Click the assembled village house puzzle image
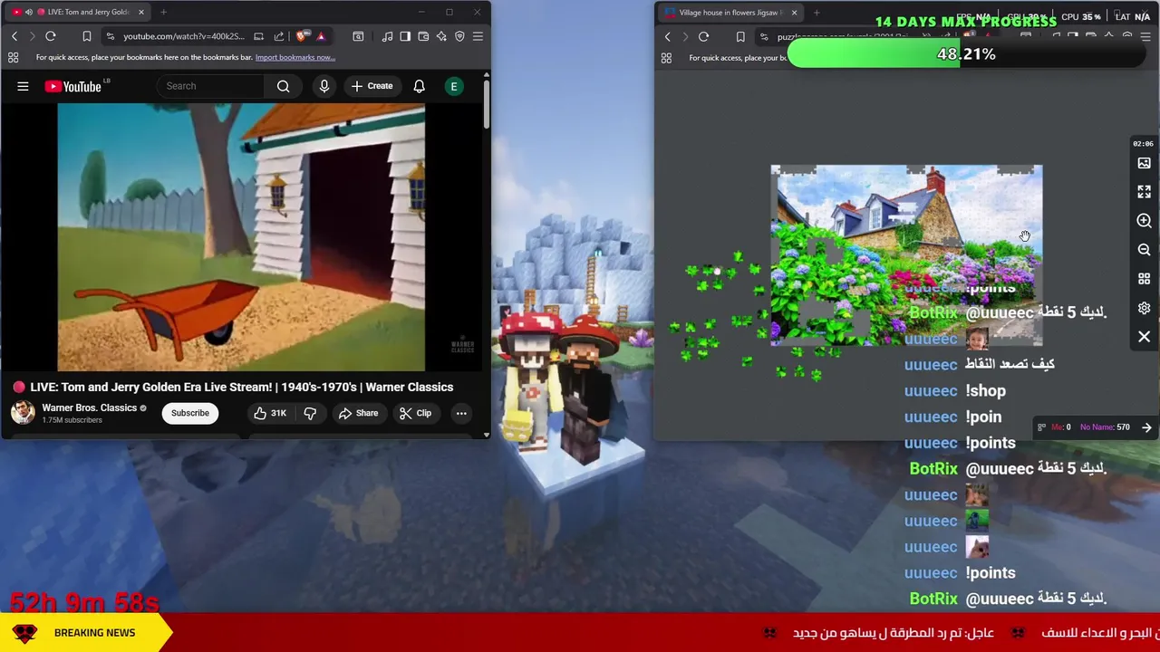The image size is (1160, 652). pos(906,254)
